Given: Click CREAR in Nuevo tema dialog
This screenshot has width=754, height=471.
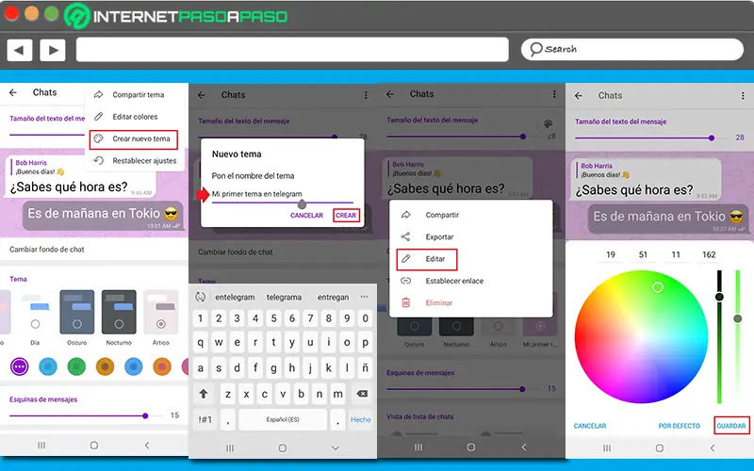Looking at the screenshot, I should [346, 216].
